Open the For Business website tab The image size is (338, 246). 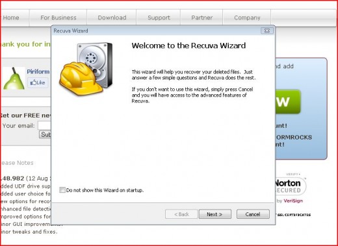tap(58, 18)
